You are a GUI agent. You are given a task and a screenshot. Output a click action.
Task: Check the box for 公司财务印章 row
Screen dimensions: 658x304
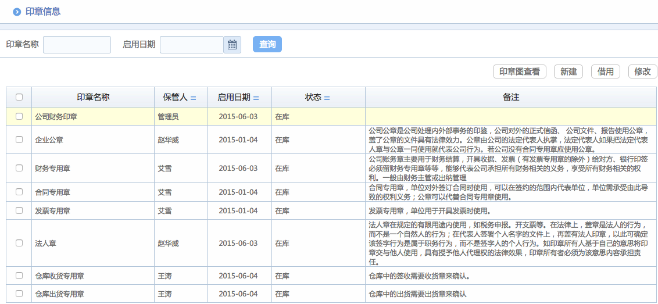click(19, 116)
